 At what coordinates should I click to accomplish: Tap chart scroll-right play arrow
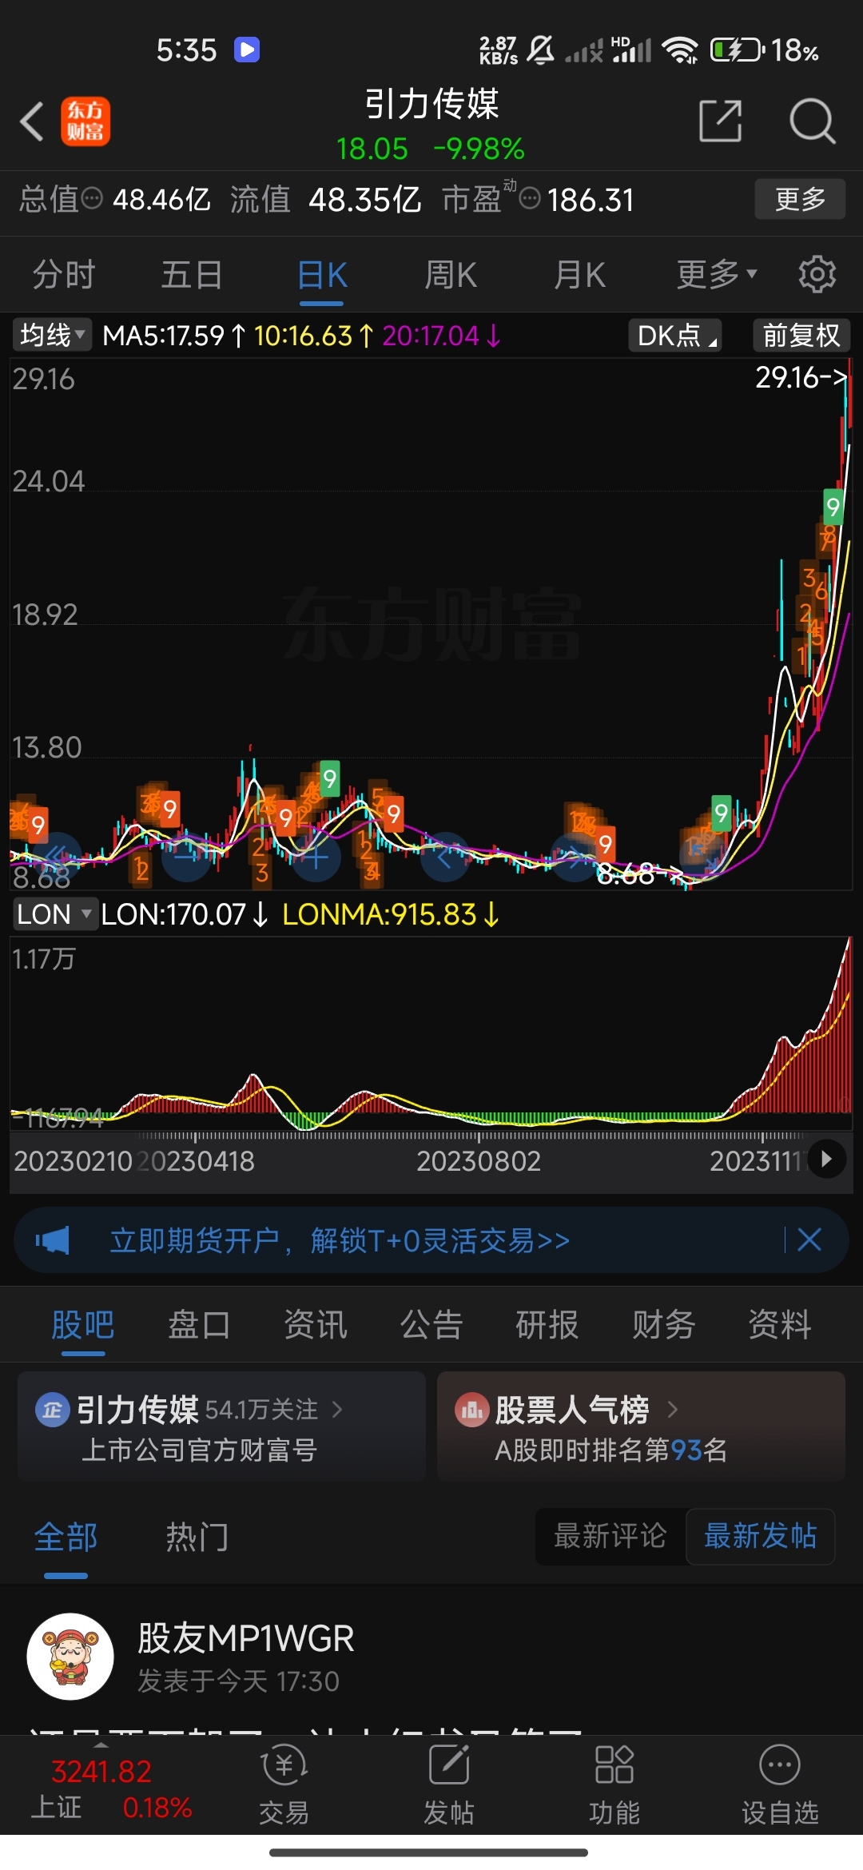pos(826,1158)
